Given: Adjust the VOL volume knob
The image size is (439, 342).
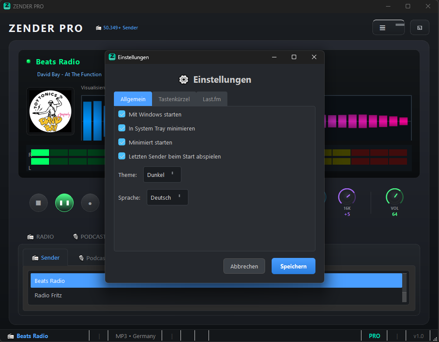Looking at the screenshot, I should coord(394,197).
